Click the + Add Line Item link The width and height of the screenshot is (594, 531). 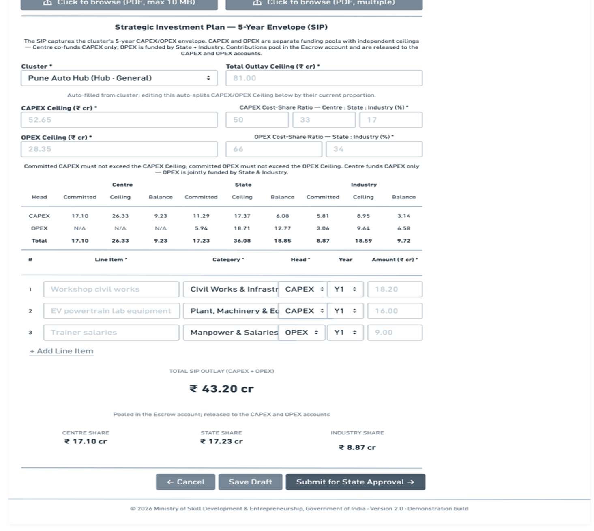(x=62, y=351)
